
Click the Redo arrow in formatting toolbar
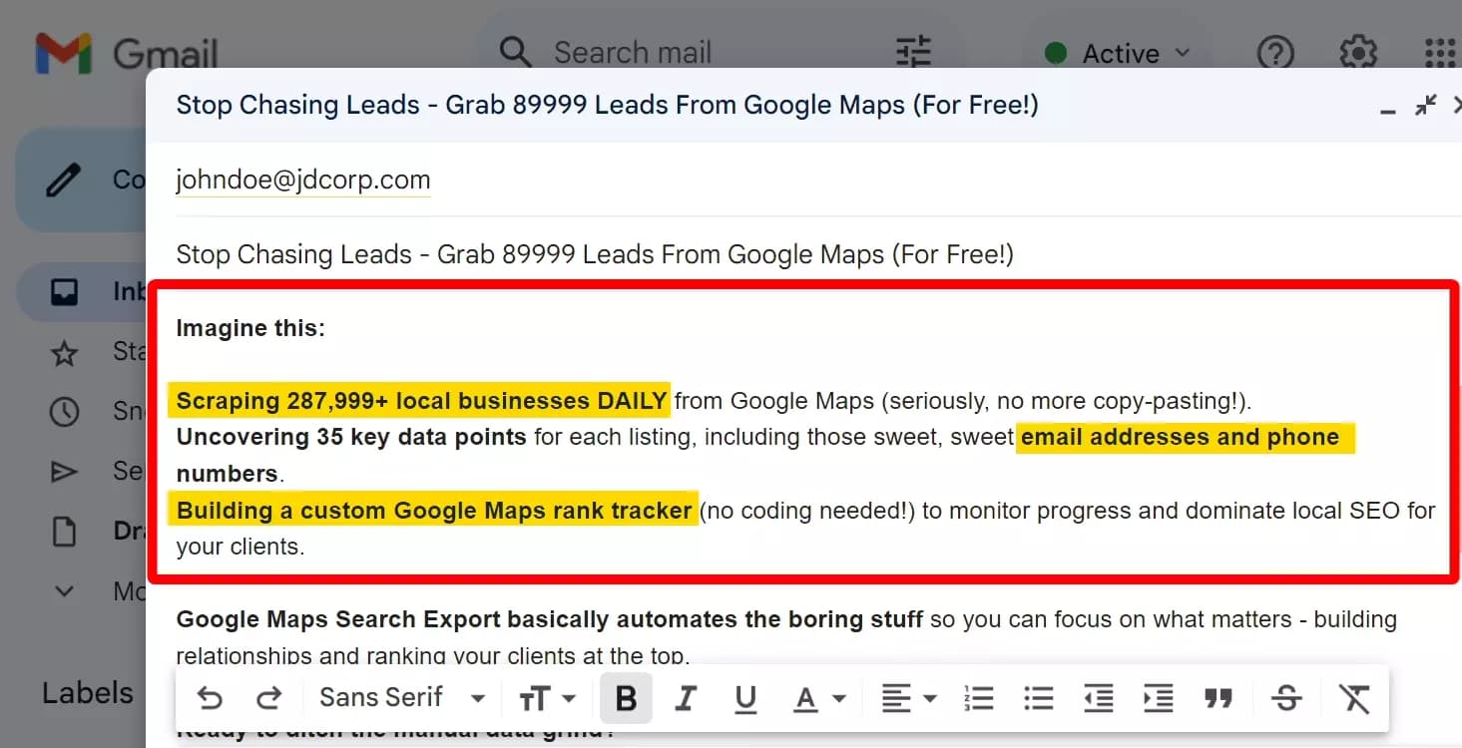(x=268, y=698)
